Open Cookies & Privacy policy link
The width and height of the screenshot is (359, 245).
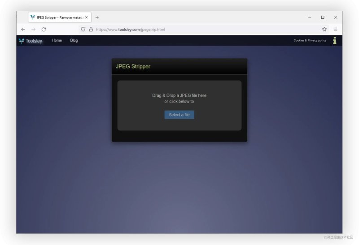310,40
